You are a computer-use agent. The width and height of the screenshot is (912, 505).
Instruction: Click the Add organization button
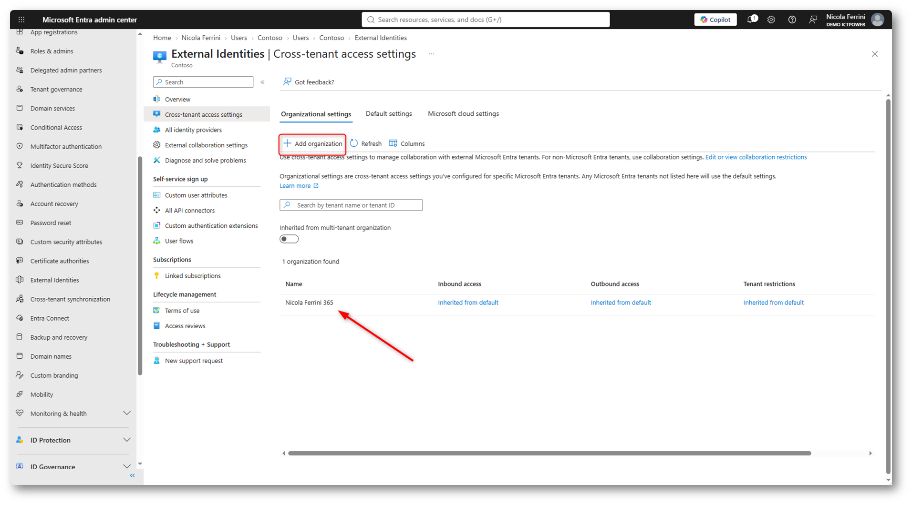pos(313,144)
